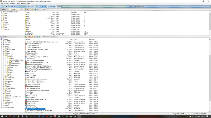Sort local files by Size column header
211x118 pixels.
[69, 40]
